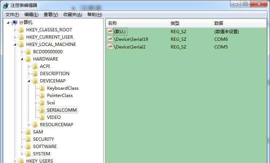
Task: Click the COM6 data cell
Action: click(221, 39)
